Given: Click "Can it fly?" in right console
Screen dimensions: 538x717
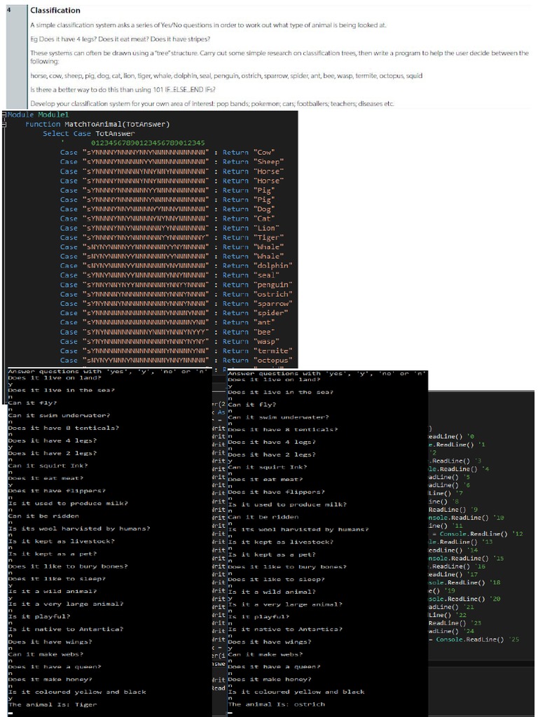Looking at the screenshot, I should pos(252,405).
